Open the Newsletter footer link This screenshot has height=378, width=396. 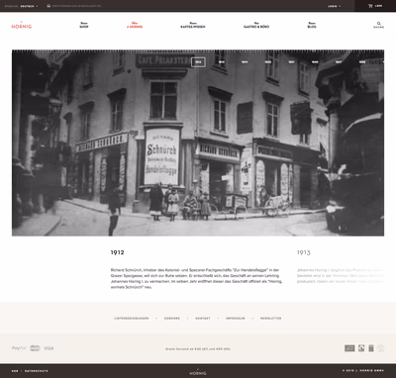coord(271,319)
